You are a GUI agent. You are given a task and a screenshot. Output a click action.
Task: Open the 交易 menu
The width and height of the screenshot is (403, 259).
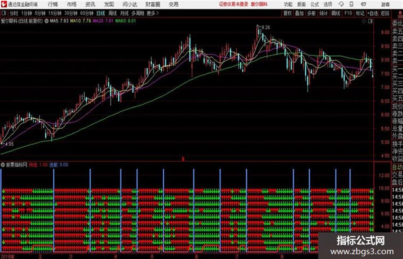point(174,4)
